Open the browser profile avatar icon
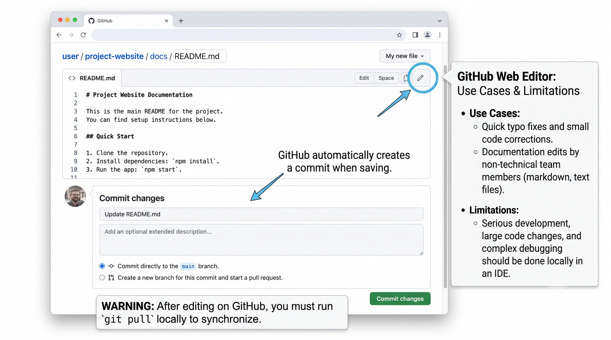Viewport: 611px width, 340px height. coord(427,35)
